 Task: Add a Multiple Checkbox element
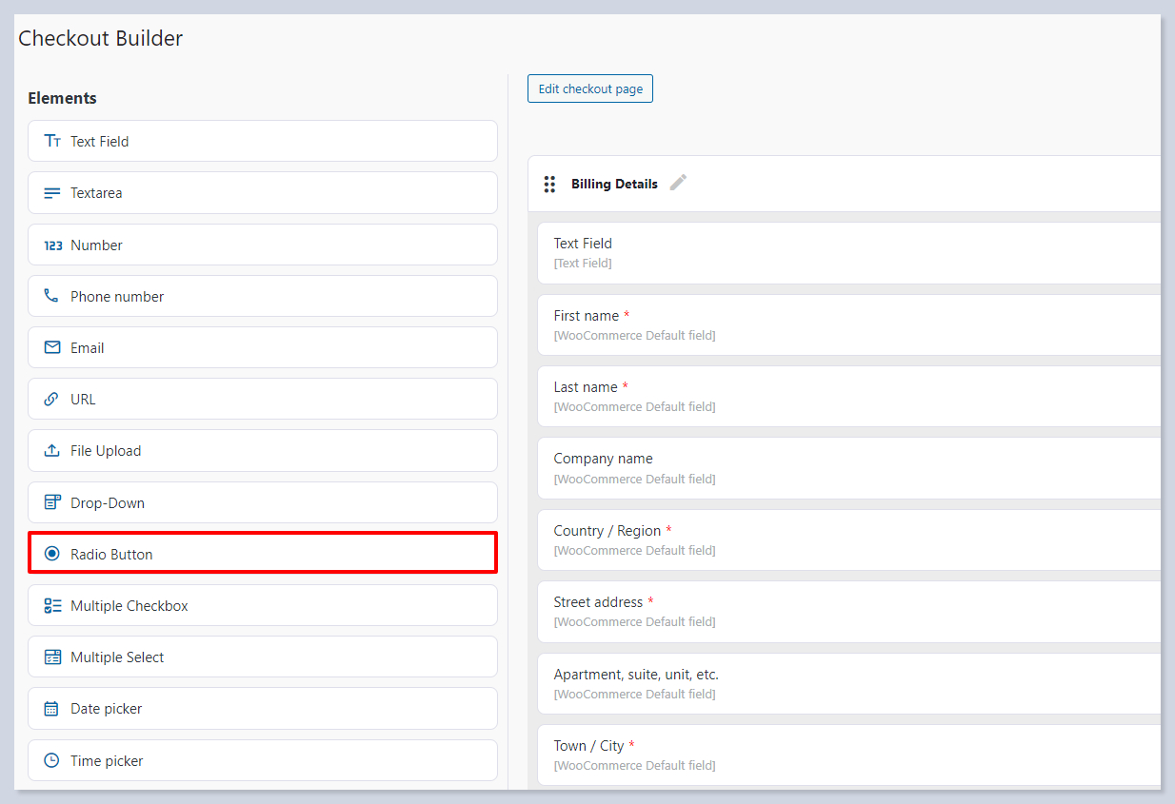click(262, 606)
